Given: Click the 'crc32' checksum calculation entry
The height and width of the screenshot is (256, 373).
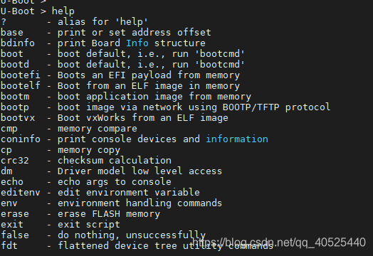Looking at the screenshot, I should (86, 161).
